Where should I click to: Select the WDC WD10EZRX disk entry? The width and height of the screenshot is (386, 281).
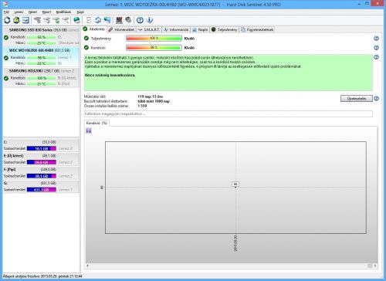coord(41,56)
